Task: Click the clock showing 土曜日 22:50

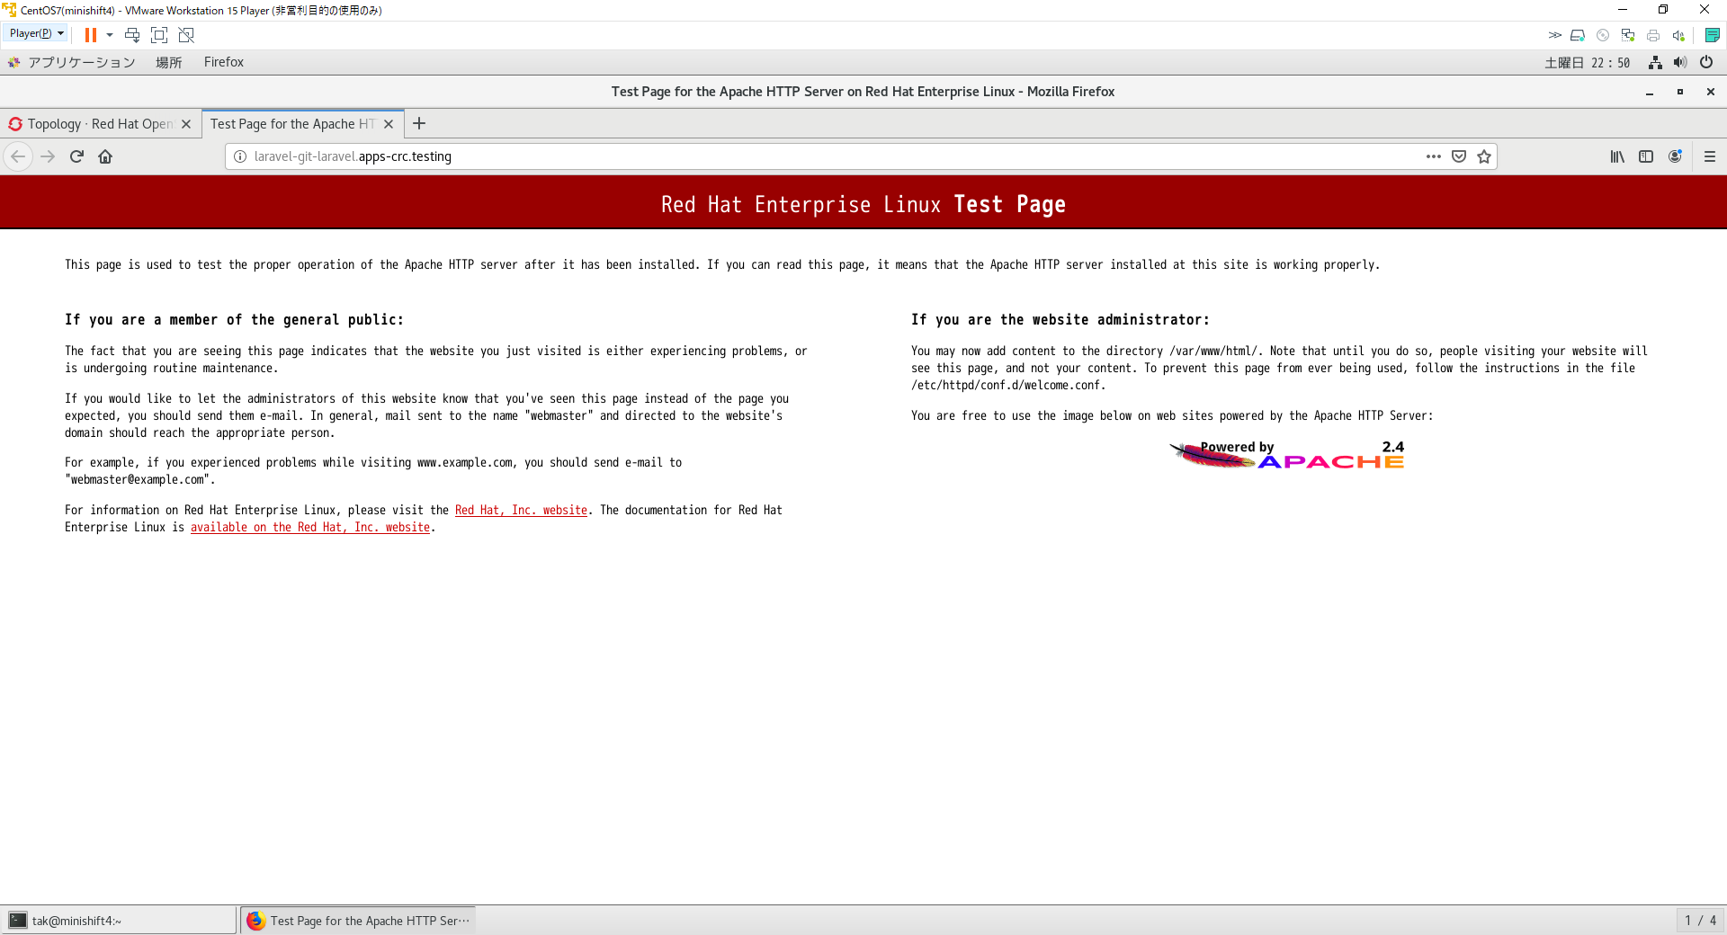Action: pos(1587,63)
